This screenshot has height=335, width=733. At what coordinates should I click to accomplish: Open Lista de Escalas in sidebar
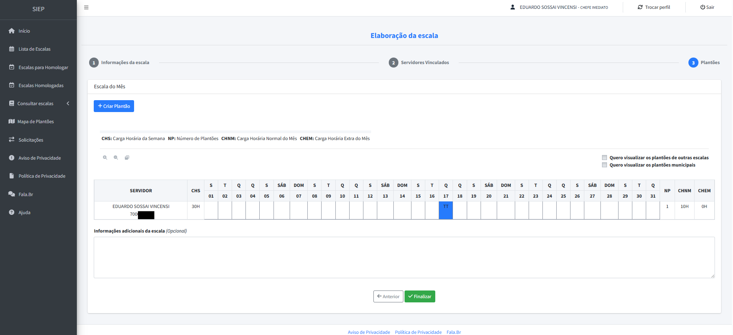[x=34, y=49]
